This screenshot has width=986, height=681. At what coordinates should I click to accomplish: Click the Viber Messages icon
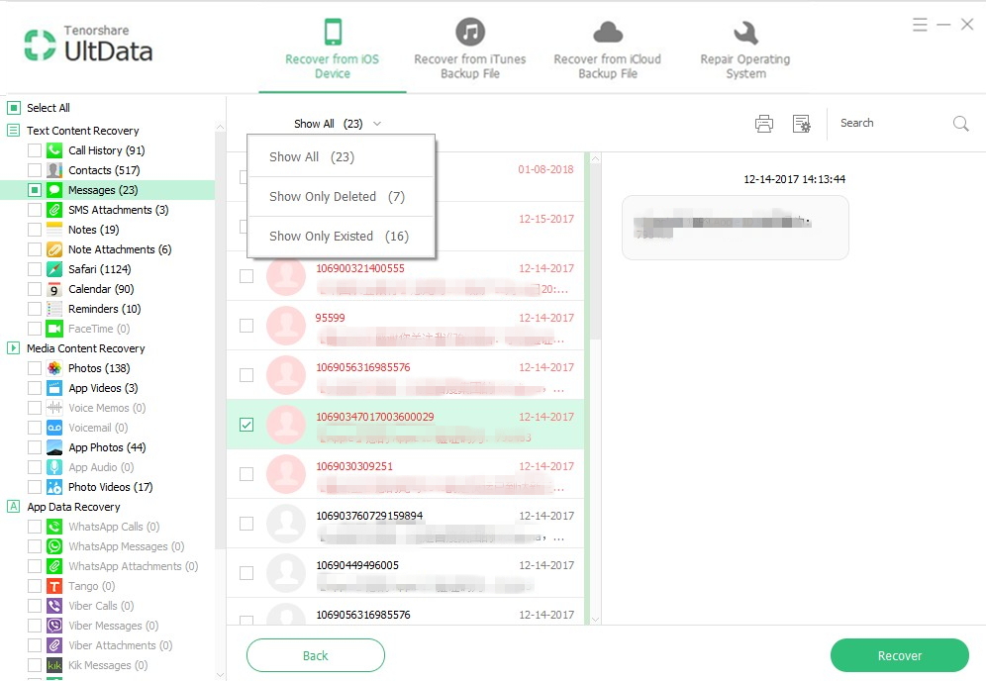coord(54,626)
